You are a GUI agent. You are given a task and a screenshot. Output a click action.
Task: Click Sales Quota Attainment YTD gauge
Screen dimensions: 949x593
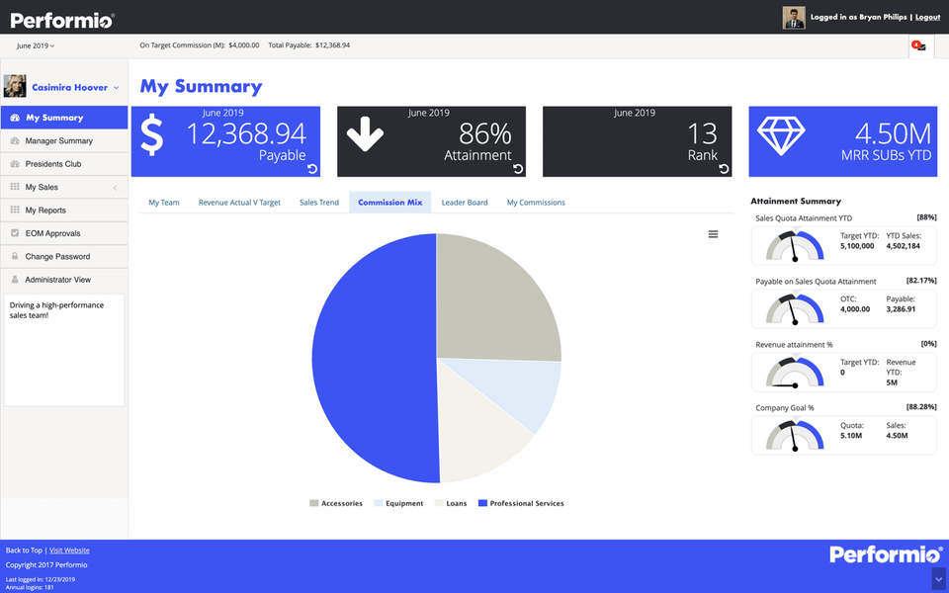[x=795, y=246]
